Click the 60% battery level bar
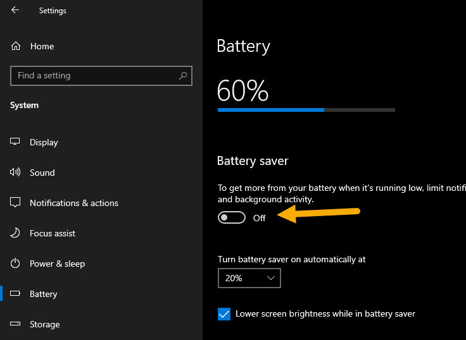 pos(306,109)
